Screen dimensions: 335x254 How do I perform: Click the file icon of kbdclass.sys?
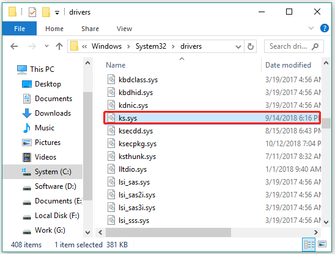pos(111,80)
